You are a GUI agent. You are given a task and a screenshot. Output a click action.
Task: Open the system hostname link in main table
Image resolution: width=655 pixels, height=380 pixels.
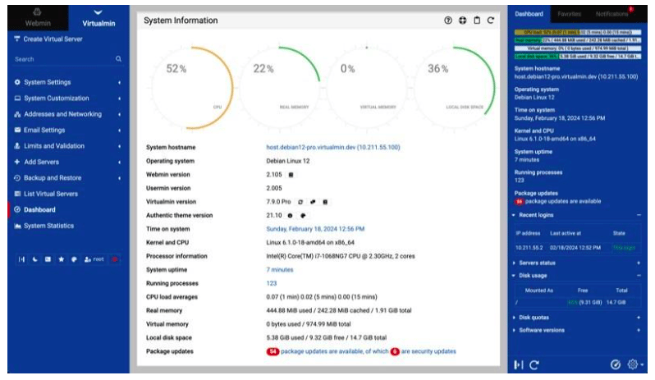pyautogui.click(x=333, y=147)
